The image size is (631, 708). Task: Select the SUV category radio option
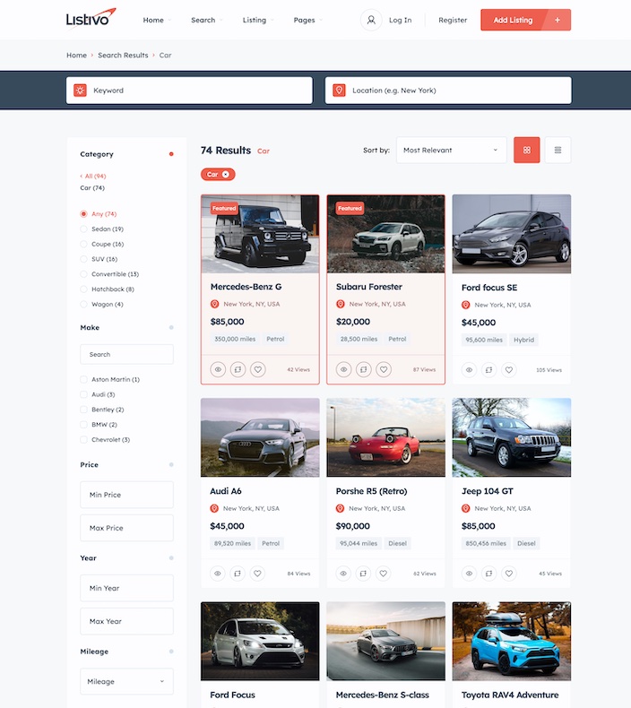[x=84, y=259]
